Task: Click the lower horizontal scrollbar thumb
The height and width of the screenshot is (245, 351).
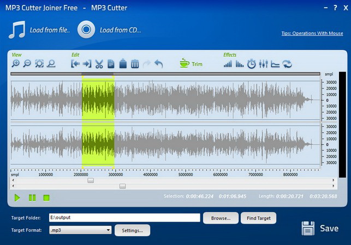Action: point(122,186)
